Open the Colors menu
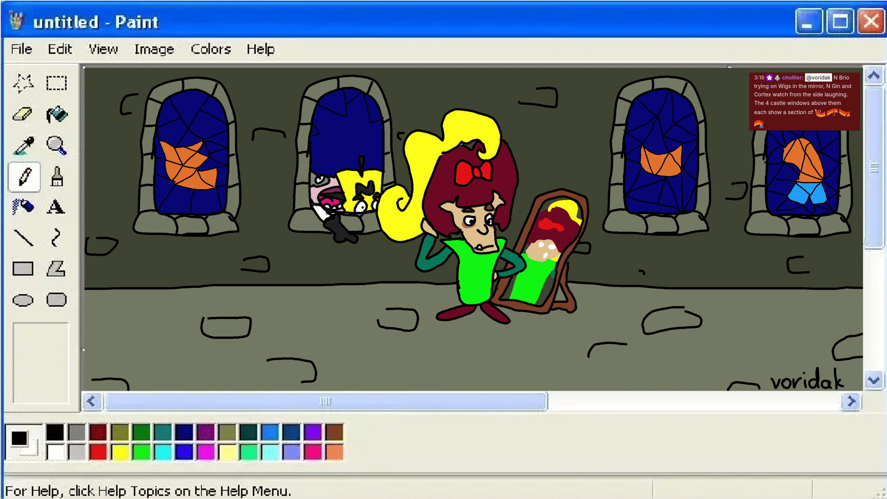Image resolution: width=887 pixels, height=499 pixels. [x=211, y=49]
